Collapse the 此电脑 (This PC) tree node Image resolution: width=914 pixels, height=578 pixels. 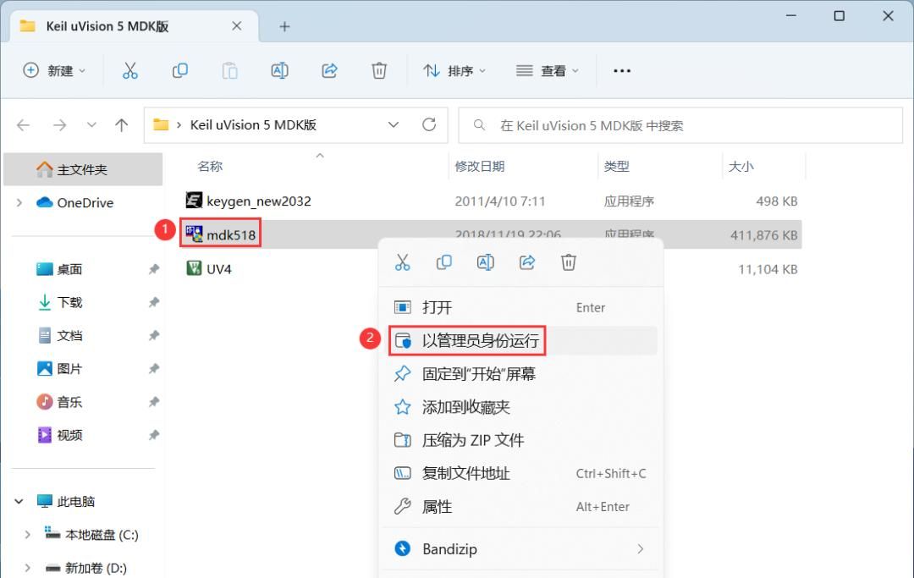click(x=19, y=502)
